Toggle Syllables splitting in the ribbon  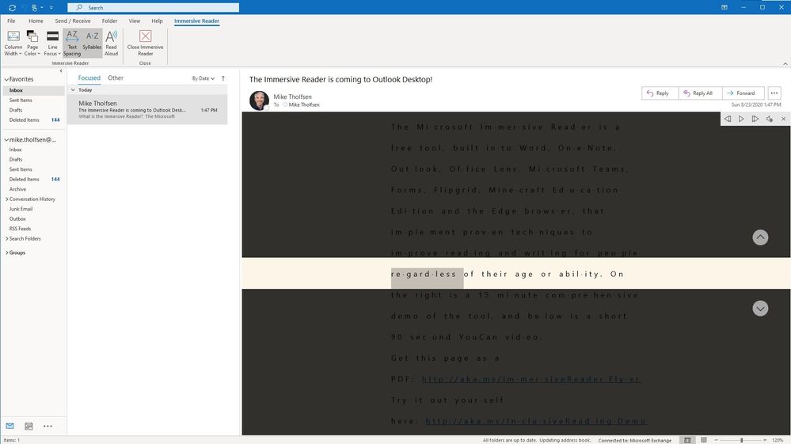(92, 43)
